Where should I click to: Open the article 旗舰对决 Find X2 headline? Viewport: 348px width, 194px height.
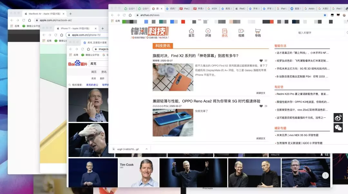pyautogui.click(x=196, y=56)
